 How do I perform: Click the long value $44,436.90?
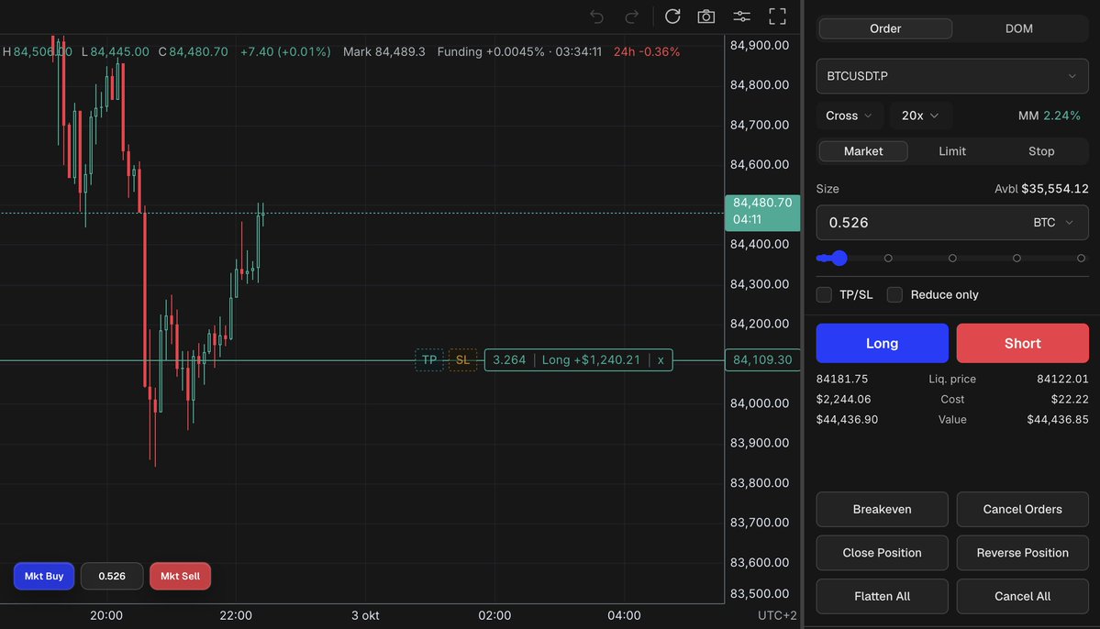[x=847, y=419]
